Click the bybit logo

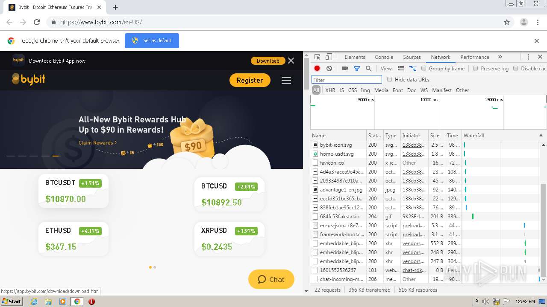[29, 79]
